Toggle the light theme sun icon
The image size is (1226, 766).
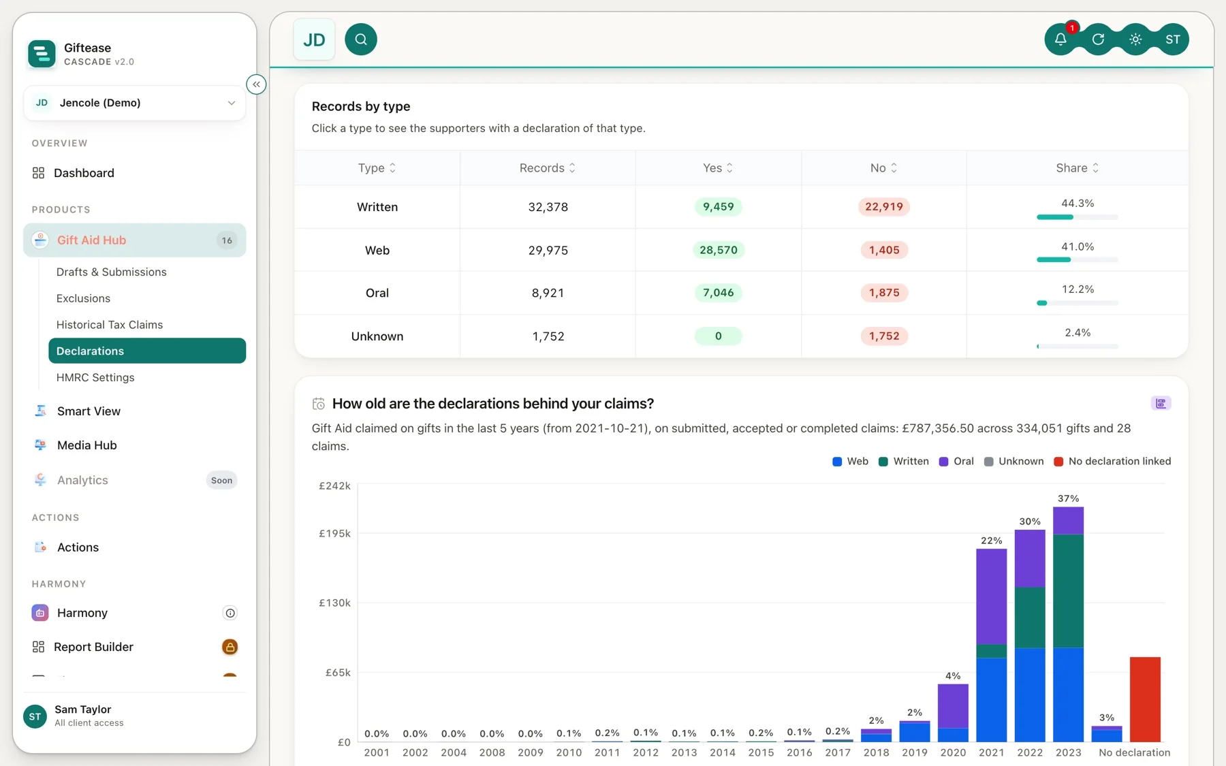[1135, 39]
